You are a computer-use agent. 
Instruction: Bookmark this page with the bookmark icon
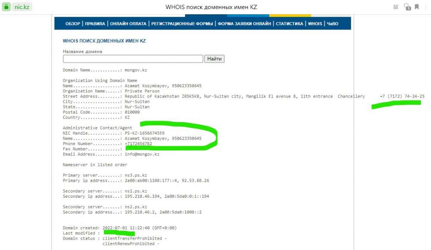pos(417,7)
